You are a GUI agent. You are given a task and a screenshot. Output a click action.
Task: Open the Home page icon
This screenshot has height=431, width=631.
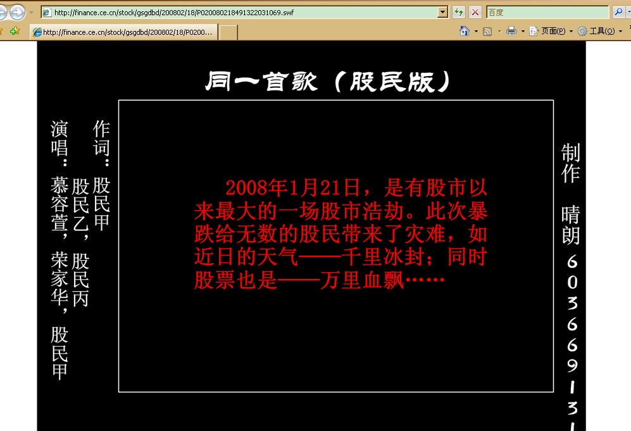click(463, 30)
